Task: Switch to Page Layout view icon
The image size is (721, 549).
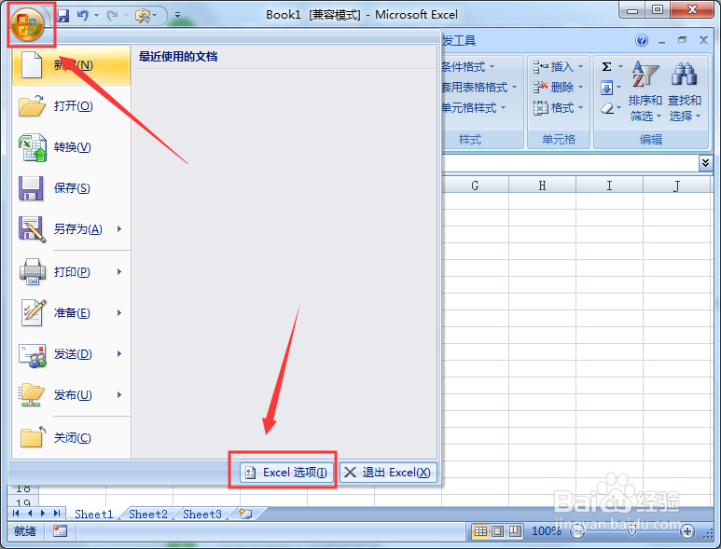Action: (497, 531)
